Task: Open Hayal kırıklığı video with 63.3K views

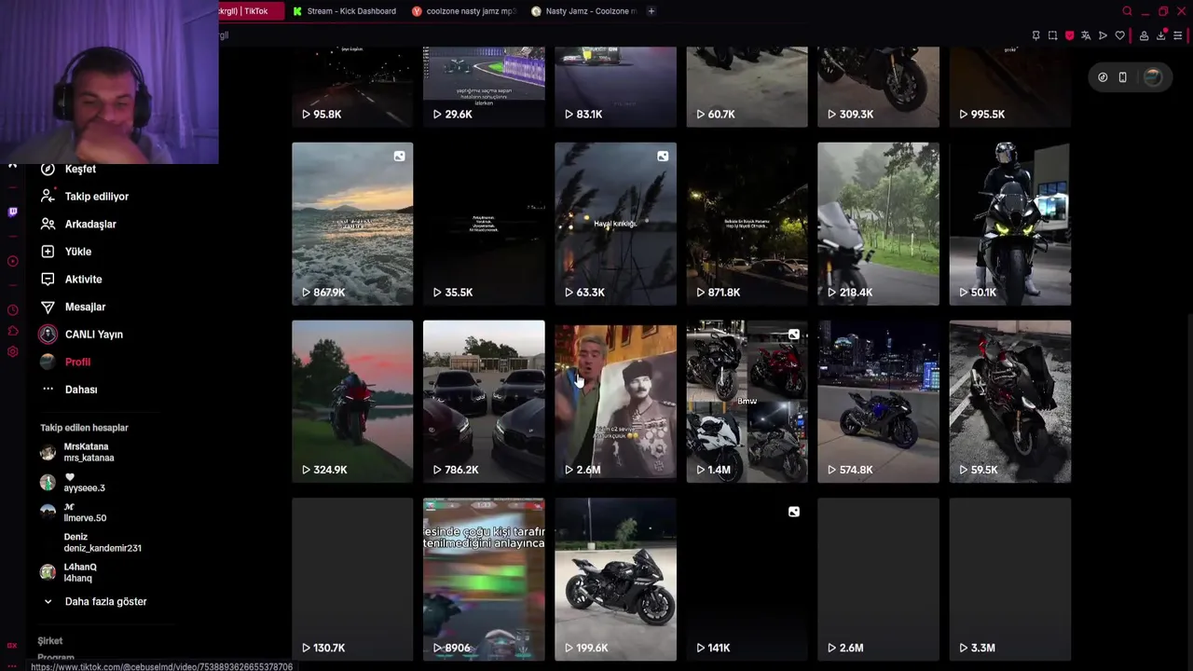Action: click(615, 224)
